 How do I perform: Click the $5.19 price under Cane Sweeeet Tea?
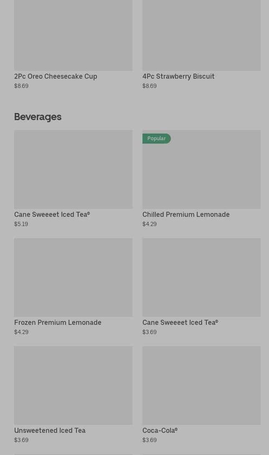click(21, 224)
